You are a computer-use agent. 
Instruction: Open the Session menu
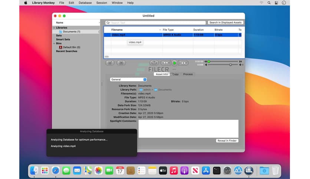coord(102,3)
